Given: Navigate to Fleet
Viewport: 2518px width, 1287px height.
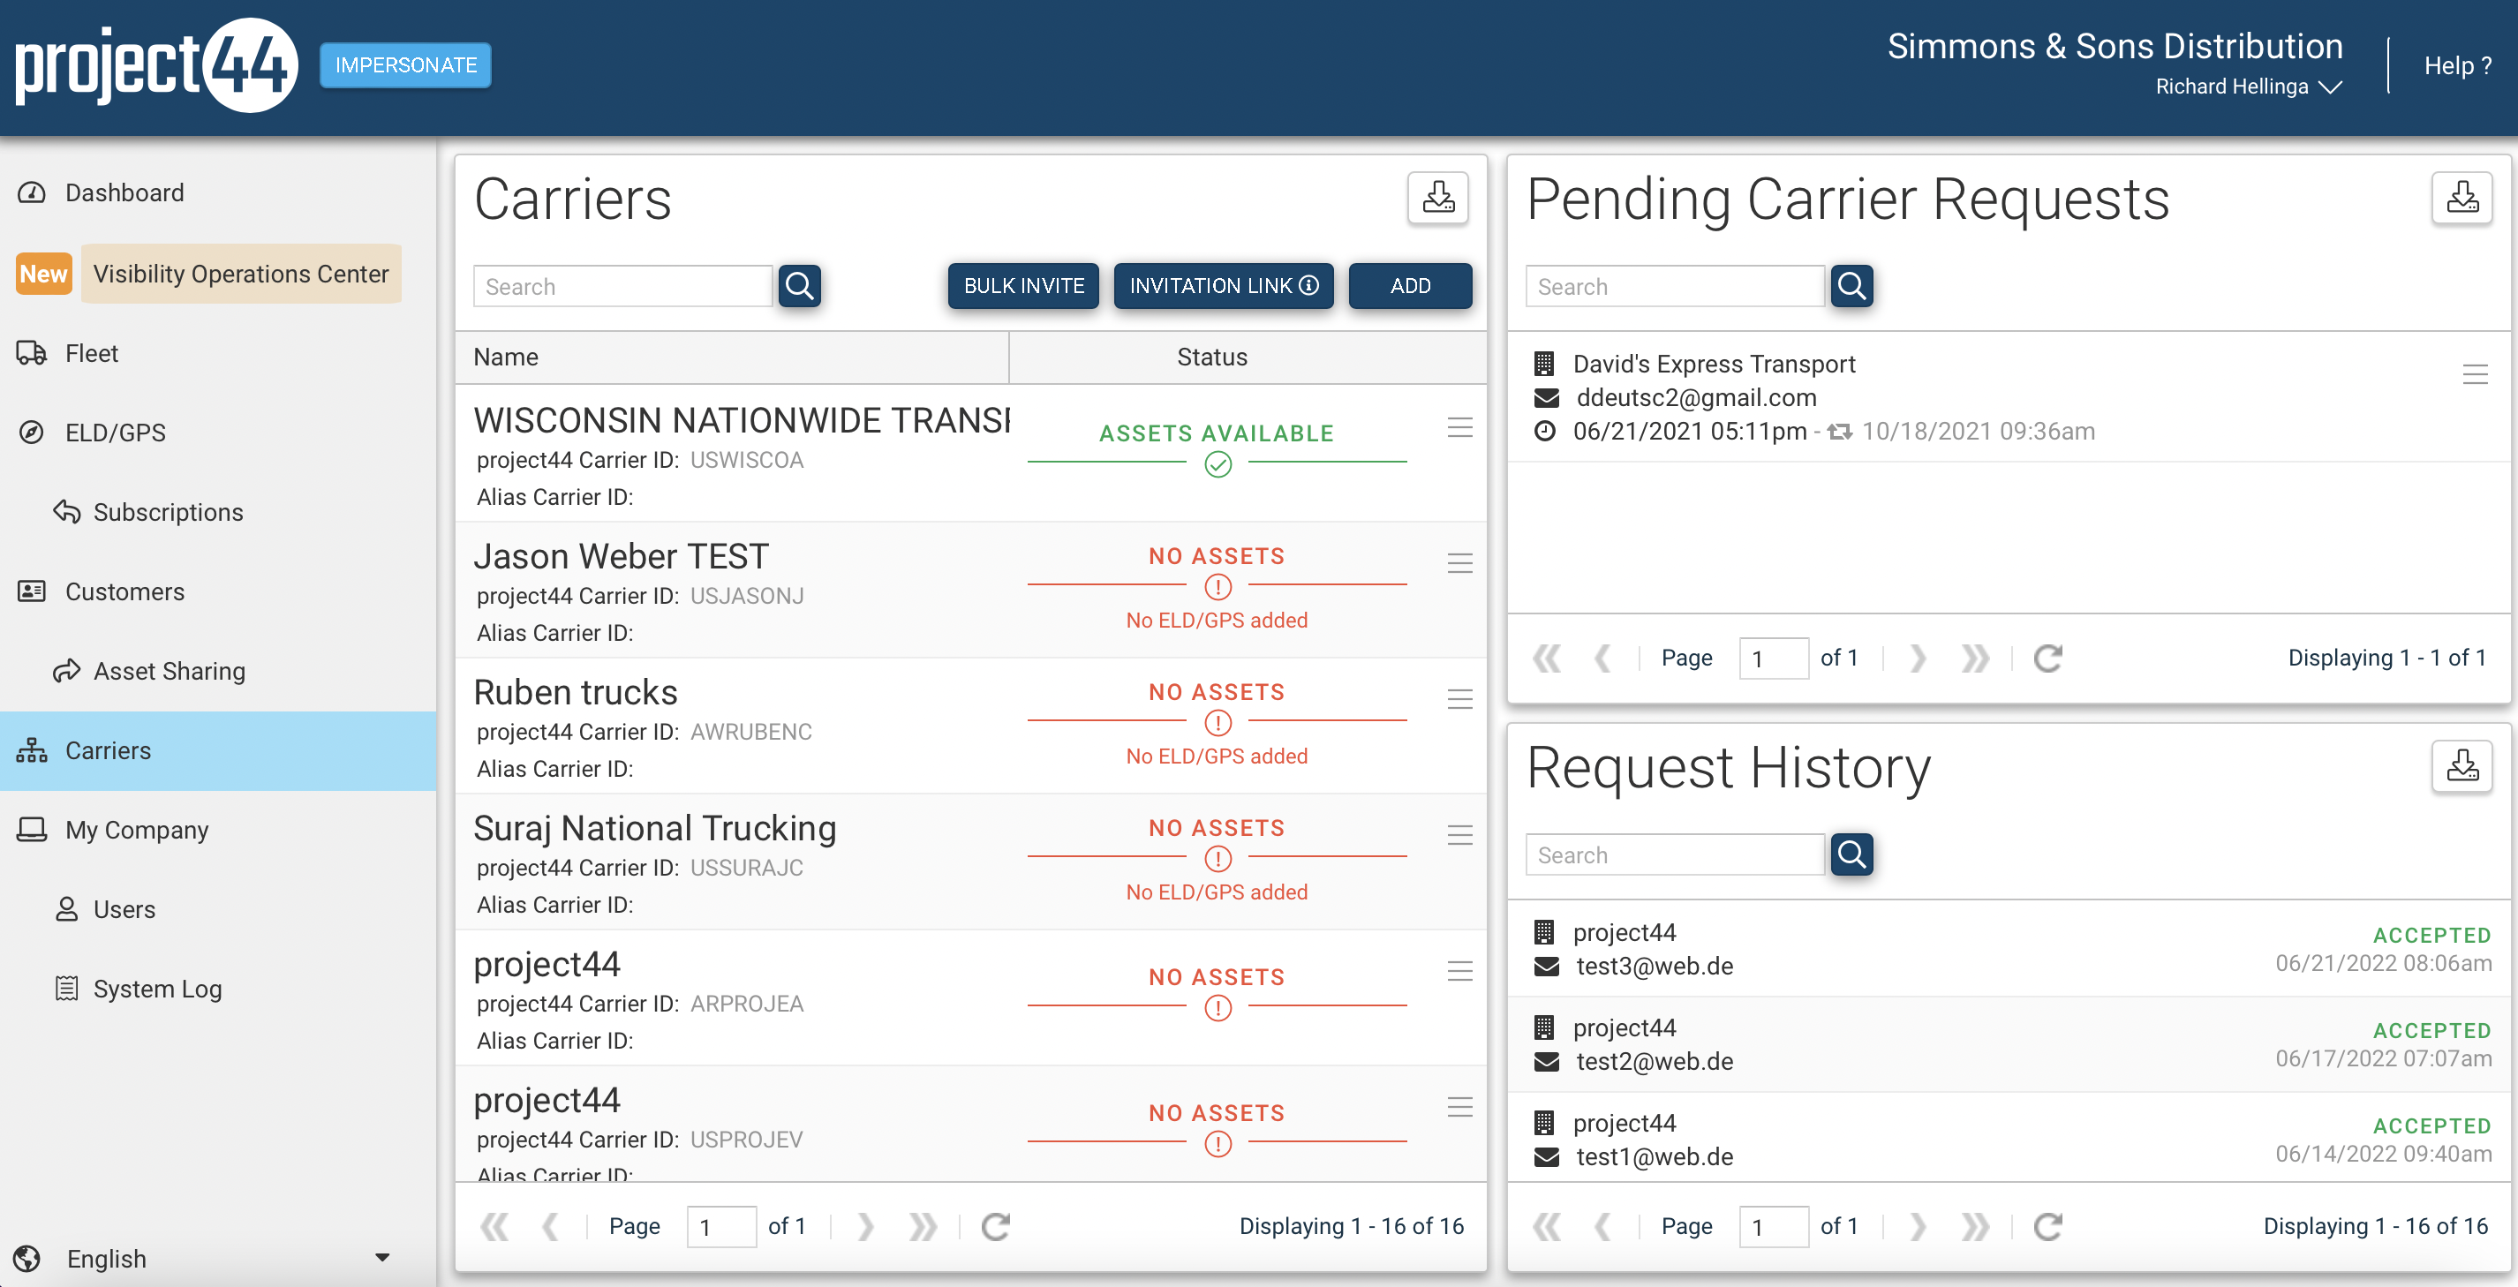Looking at the screenshot, I should point(218,353).
